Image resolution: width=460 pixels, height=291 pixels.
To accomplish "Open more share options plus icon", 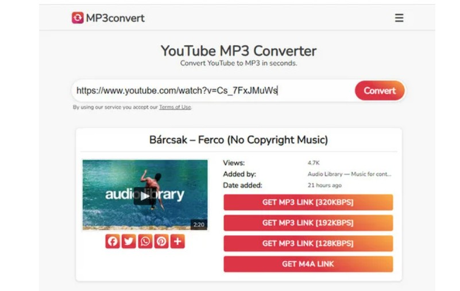I will coord(177,241).
